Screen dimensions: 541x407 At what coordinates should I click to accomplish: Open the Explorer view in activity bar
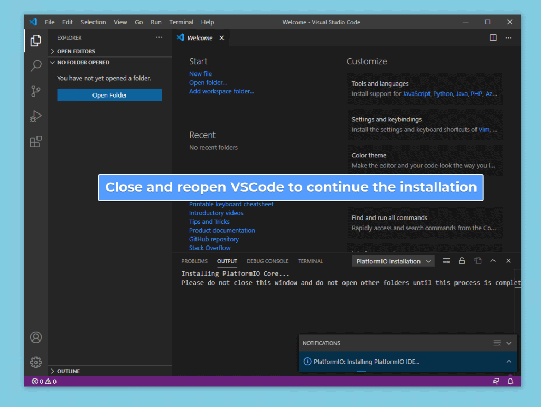coord(35,41)
